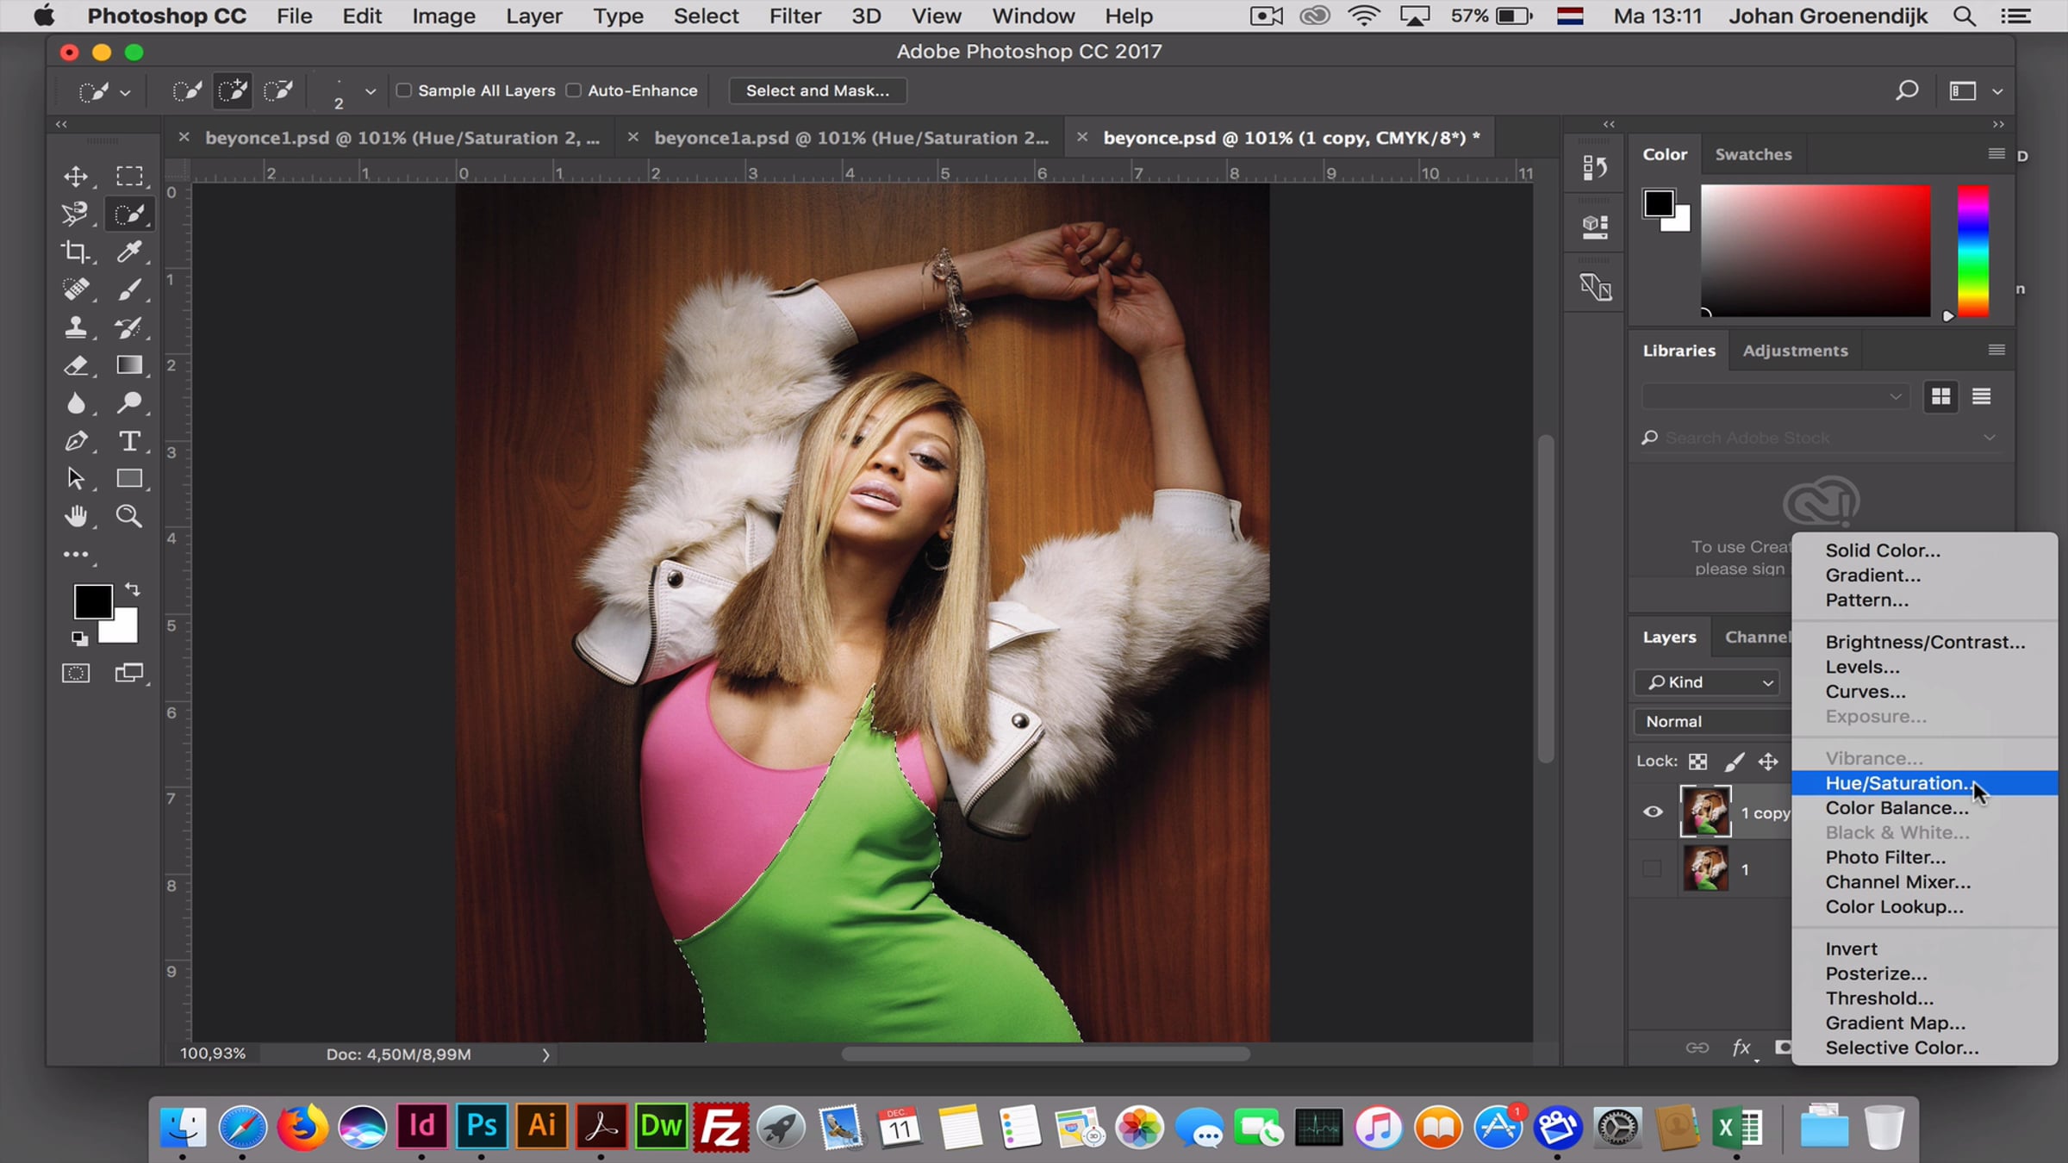2068x1163 pixels.
Task: Select the Path Selection tool
Action: [76, 478]
